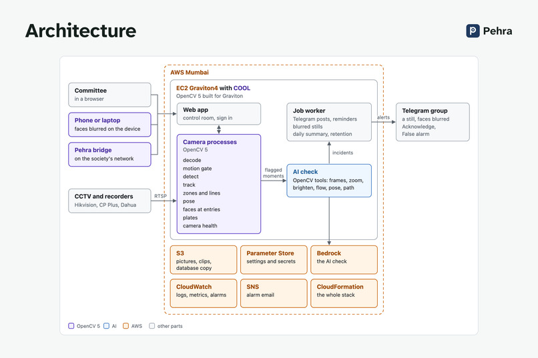Select the S3 storage box
The image size is (538, 358).
tap(204, 260)
